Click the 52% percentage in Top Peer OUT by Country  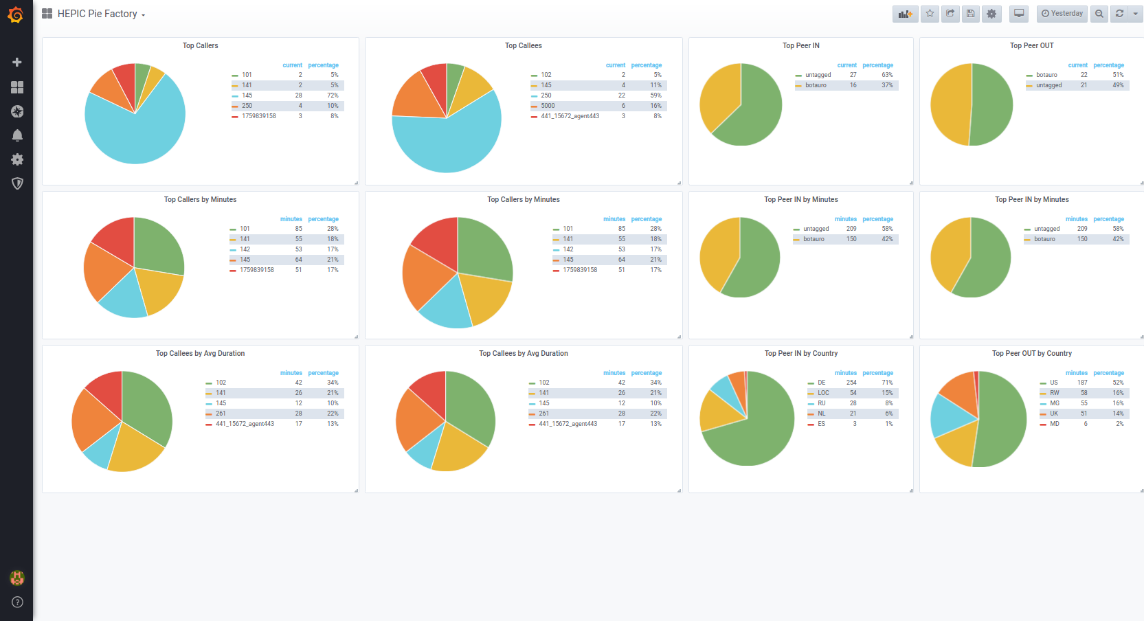(x=1119, y=383)
